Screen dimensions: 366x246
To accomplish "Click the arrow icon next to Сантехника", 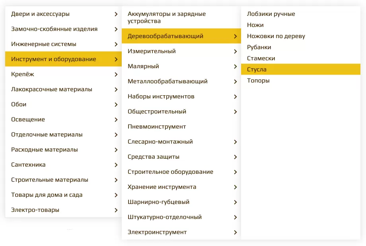I will click(x=116, y=165).
